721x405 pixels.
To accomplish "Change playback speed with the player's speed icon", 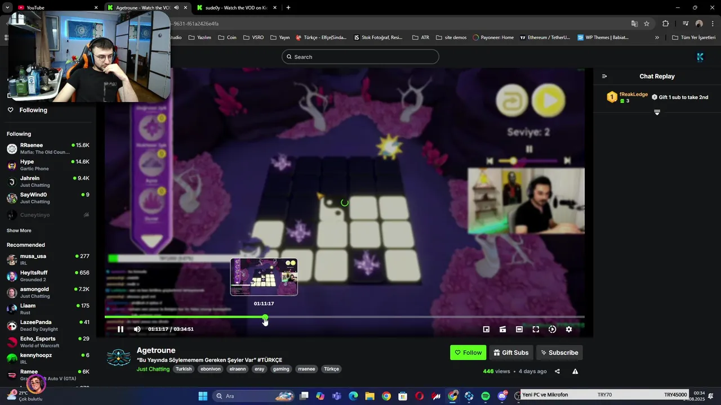I will click(552, 329).
